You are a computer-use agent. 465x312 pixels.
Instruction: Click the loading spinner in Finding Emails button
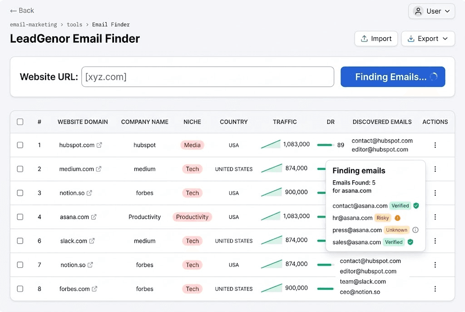coord(433,77)
